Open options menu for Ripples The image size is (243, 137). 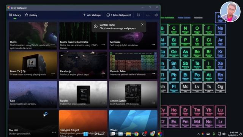[x=103, y=103]
